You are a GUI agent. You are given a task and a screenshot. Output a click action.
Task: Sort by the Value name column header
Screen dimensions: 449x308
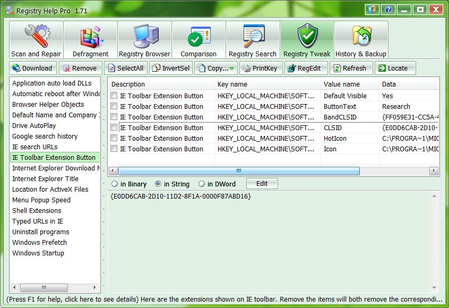click(350, 84)
